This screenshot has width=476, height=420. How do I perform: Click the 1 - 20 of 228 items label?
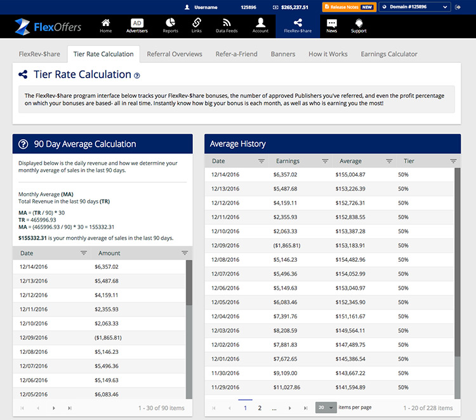[x=428, y=408]
